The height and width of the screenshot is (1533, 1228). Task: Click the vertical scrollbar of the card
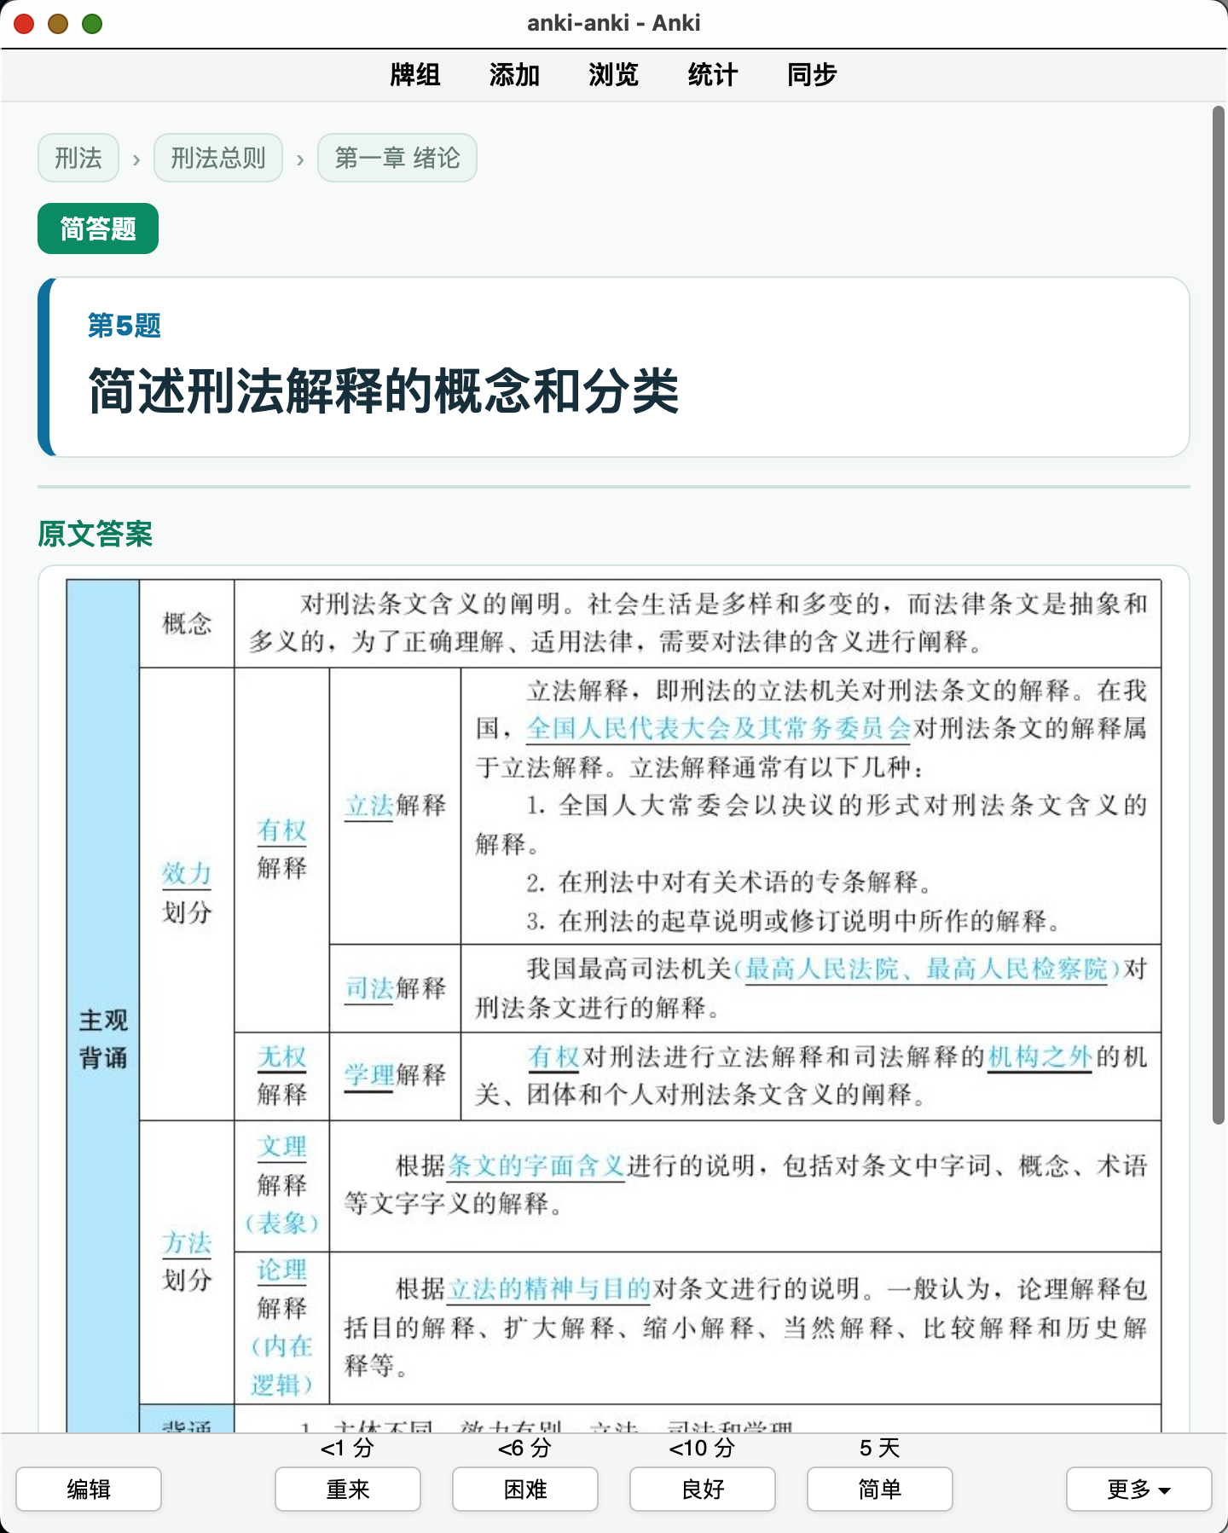(1219, 616)
